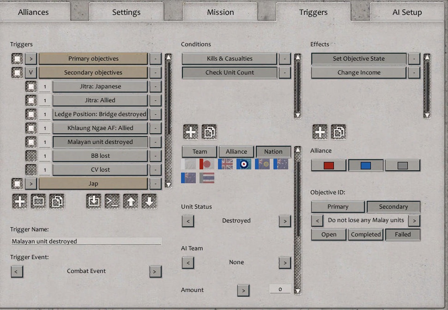The image size is (448, 310).
Task: Remove the Set Objective State effect with minus
Action: coord(414,59)
